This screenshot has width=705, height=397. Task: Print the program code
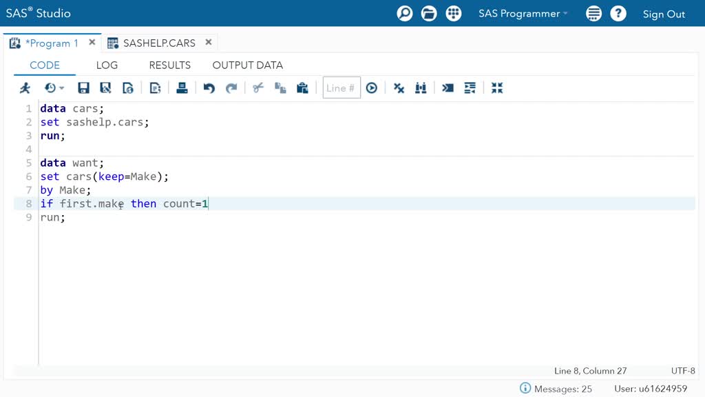click(x=182, y=88)
